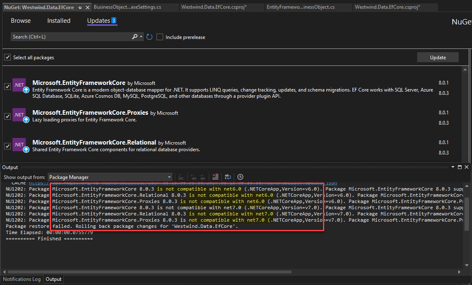Toggle Select all packages checkbox

(7, 57)
